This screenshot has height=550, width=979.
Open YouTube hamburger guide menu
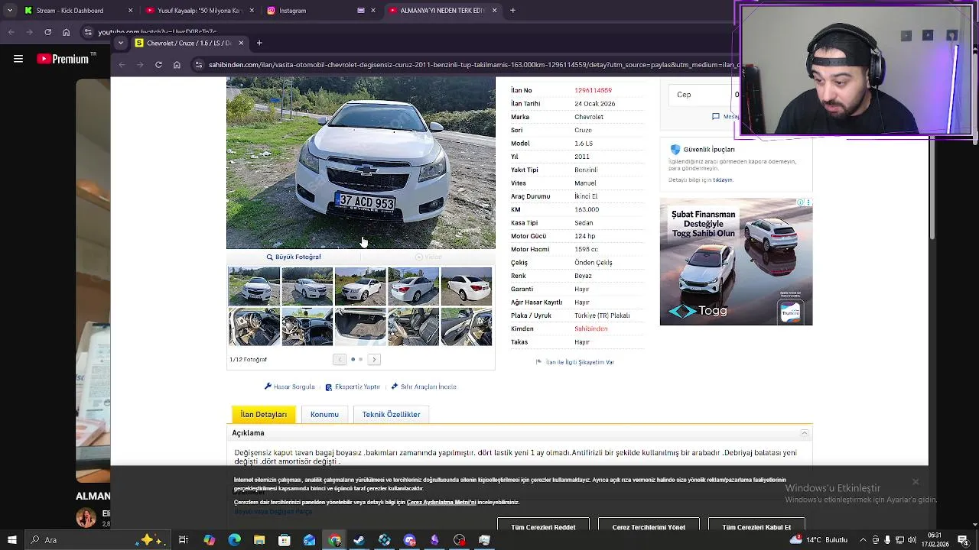(x=18, y=59)
